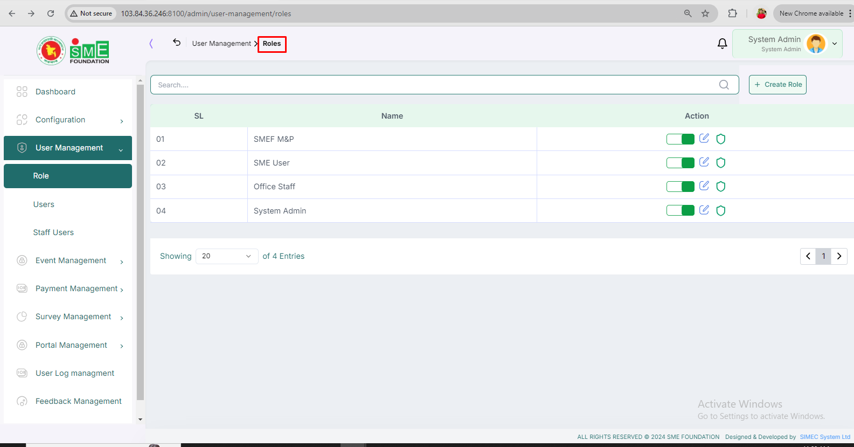The image size is (854, 447).
Task: Select page 1 in pagination
Action: [x=823, y=256]
